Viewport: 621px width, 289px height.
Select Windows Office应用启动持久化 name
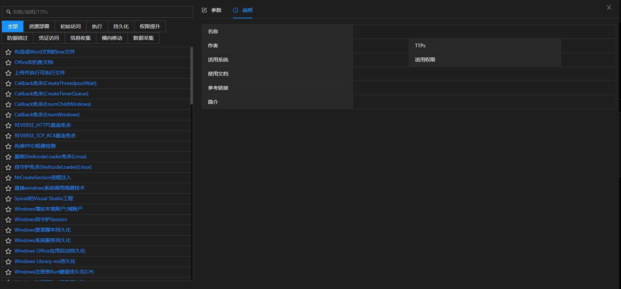(50, 251)
